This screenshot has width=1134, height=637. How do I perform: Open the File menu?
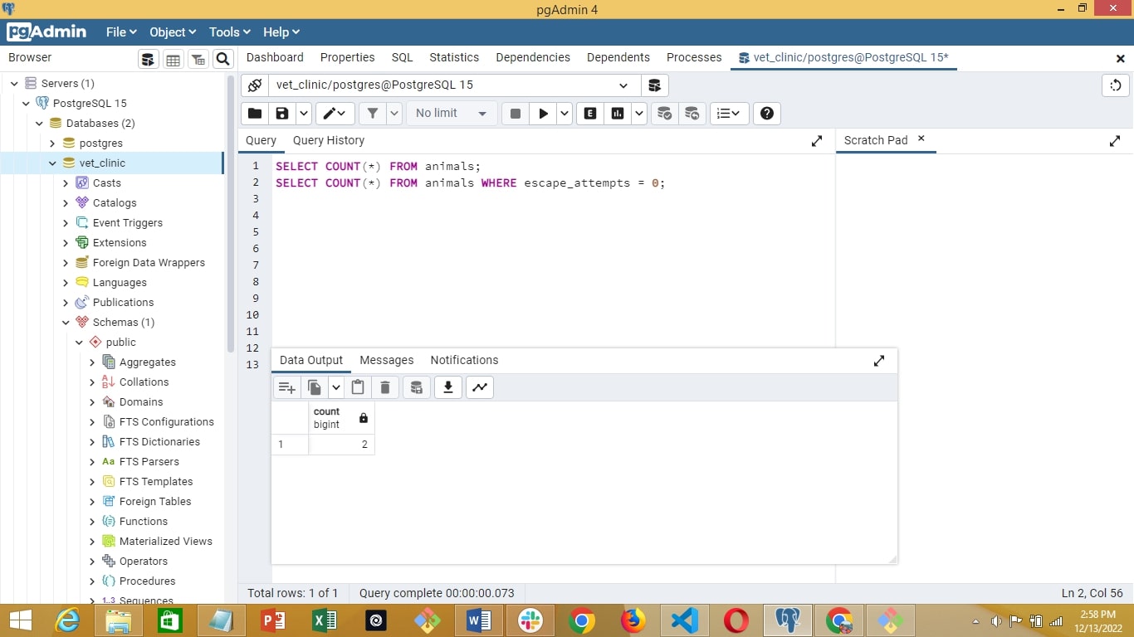(x=121, y=32)
